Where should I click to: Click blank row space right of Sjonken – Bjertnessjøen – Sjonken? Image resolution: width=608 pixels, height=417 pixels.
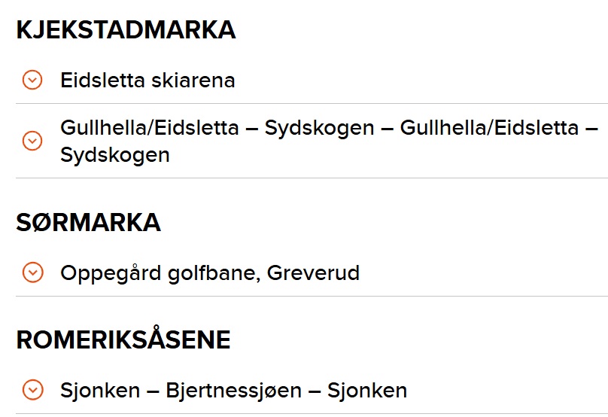(508, 389)
